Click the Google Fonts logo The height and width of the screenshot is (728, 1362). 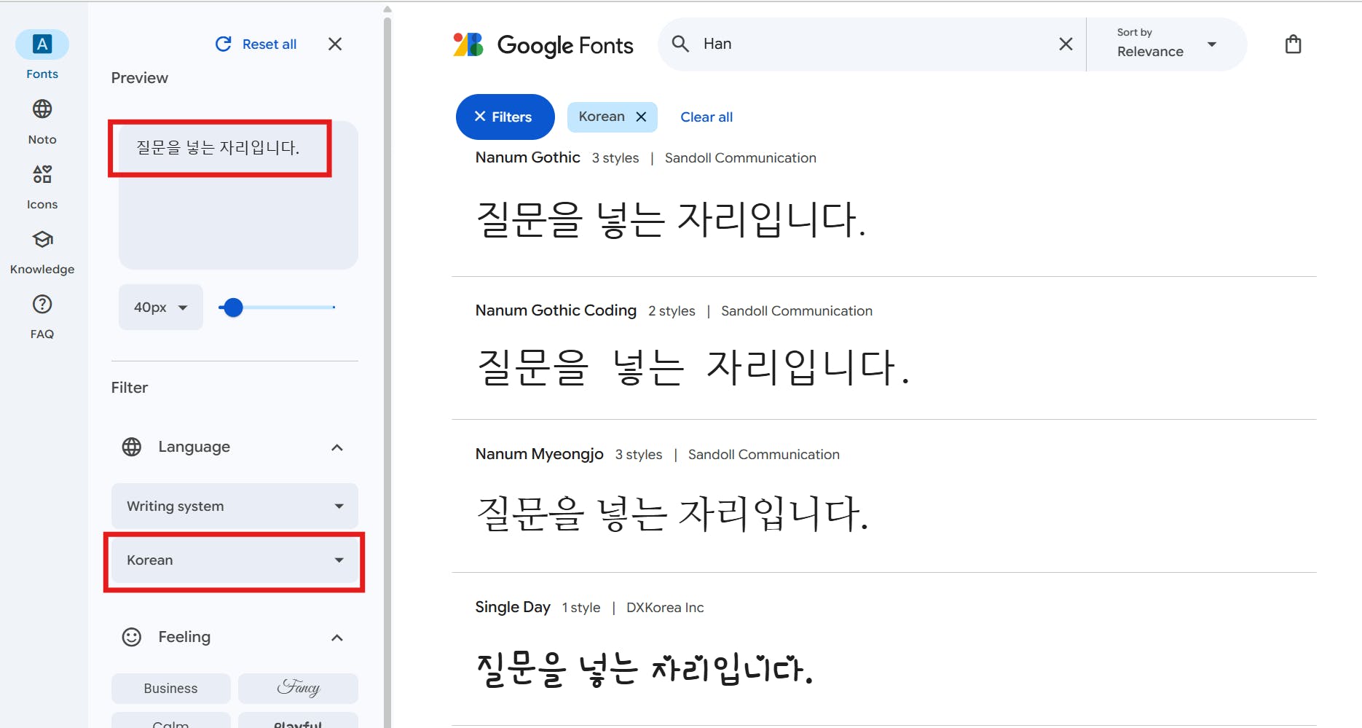click(543, 45)
